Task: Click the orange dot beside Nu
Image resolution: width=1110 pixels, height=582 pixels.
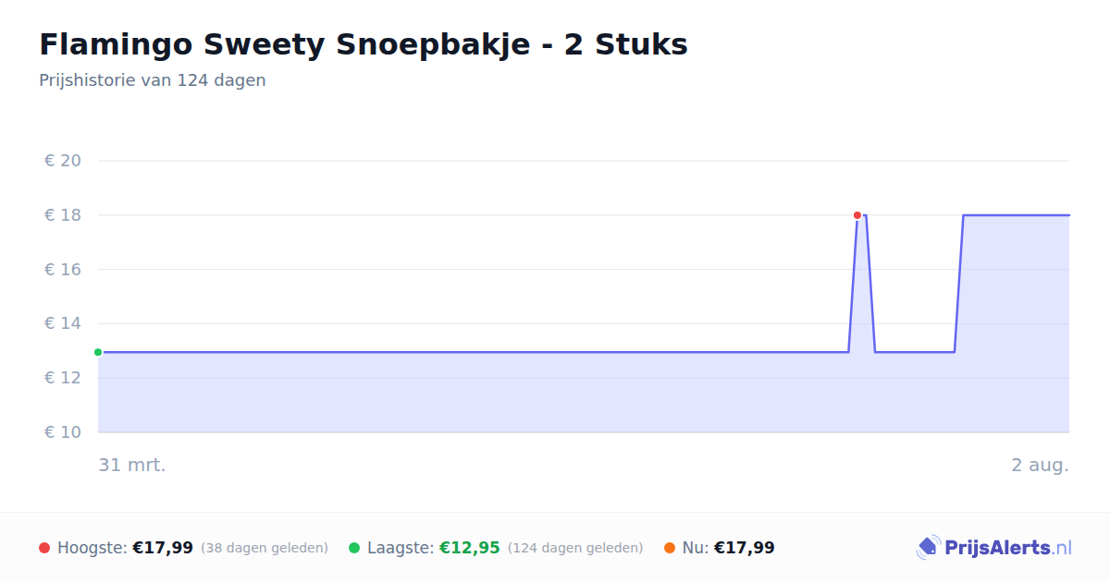Action: tap(670, 548)
